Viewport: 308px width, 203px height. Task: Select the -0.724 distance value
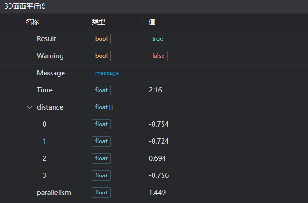tap(159, 141)
